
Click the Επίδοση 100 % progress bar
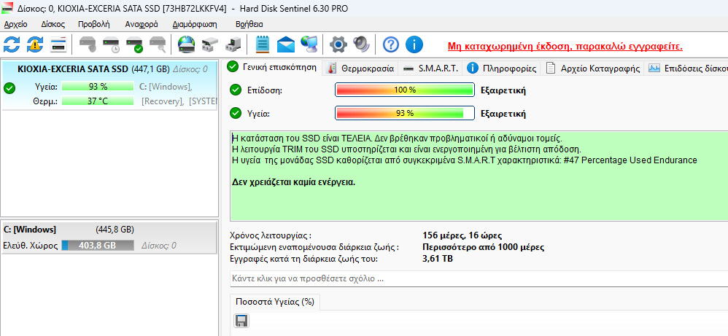404,90
